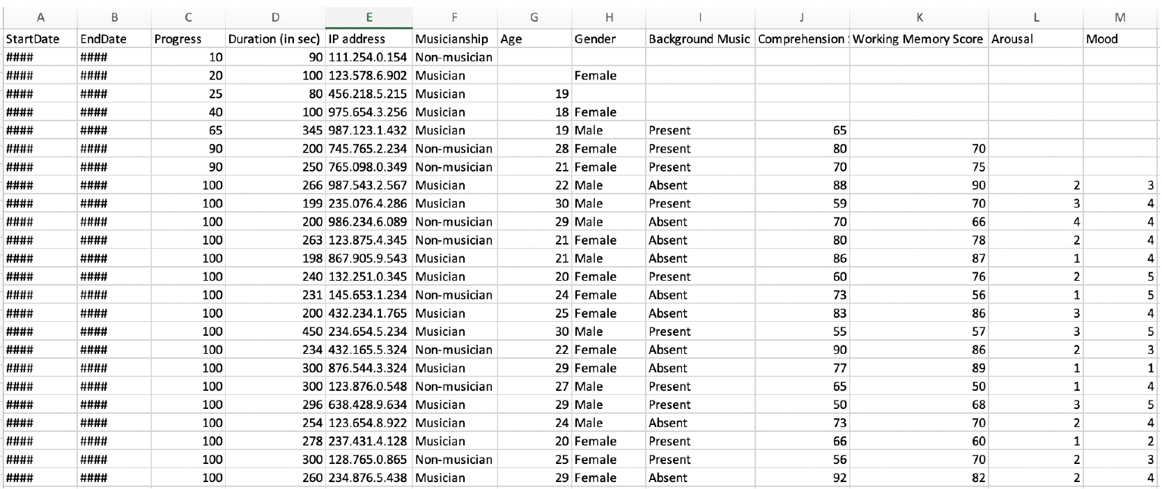1162x489 pixels.
Task: Select IP cell 132.251.0.345
Action: [369, 277]
